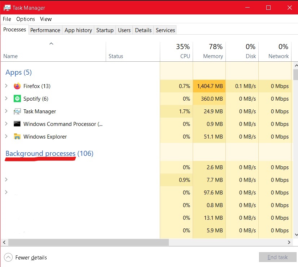Viewport: 298px width, 267px height.
Task: Click the Windows Explorer folder icon
Action: point(17,136)
